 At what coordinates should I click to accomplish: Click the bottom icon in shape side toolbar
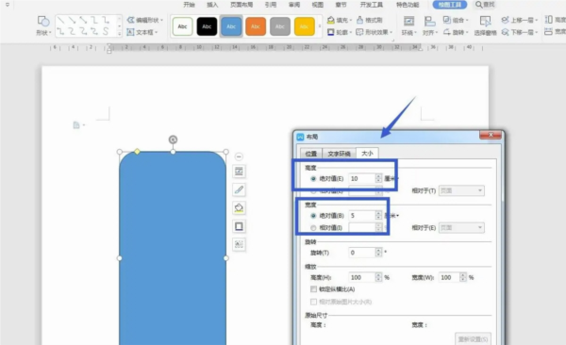[239, 244]
